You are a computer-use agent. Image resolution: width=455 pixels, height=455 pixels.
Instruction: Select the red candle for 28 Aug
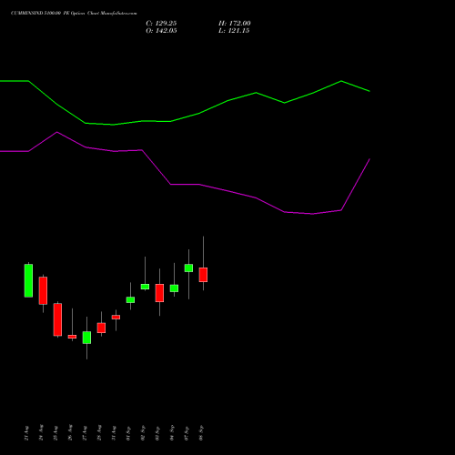pos(101,328)
